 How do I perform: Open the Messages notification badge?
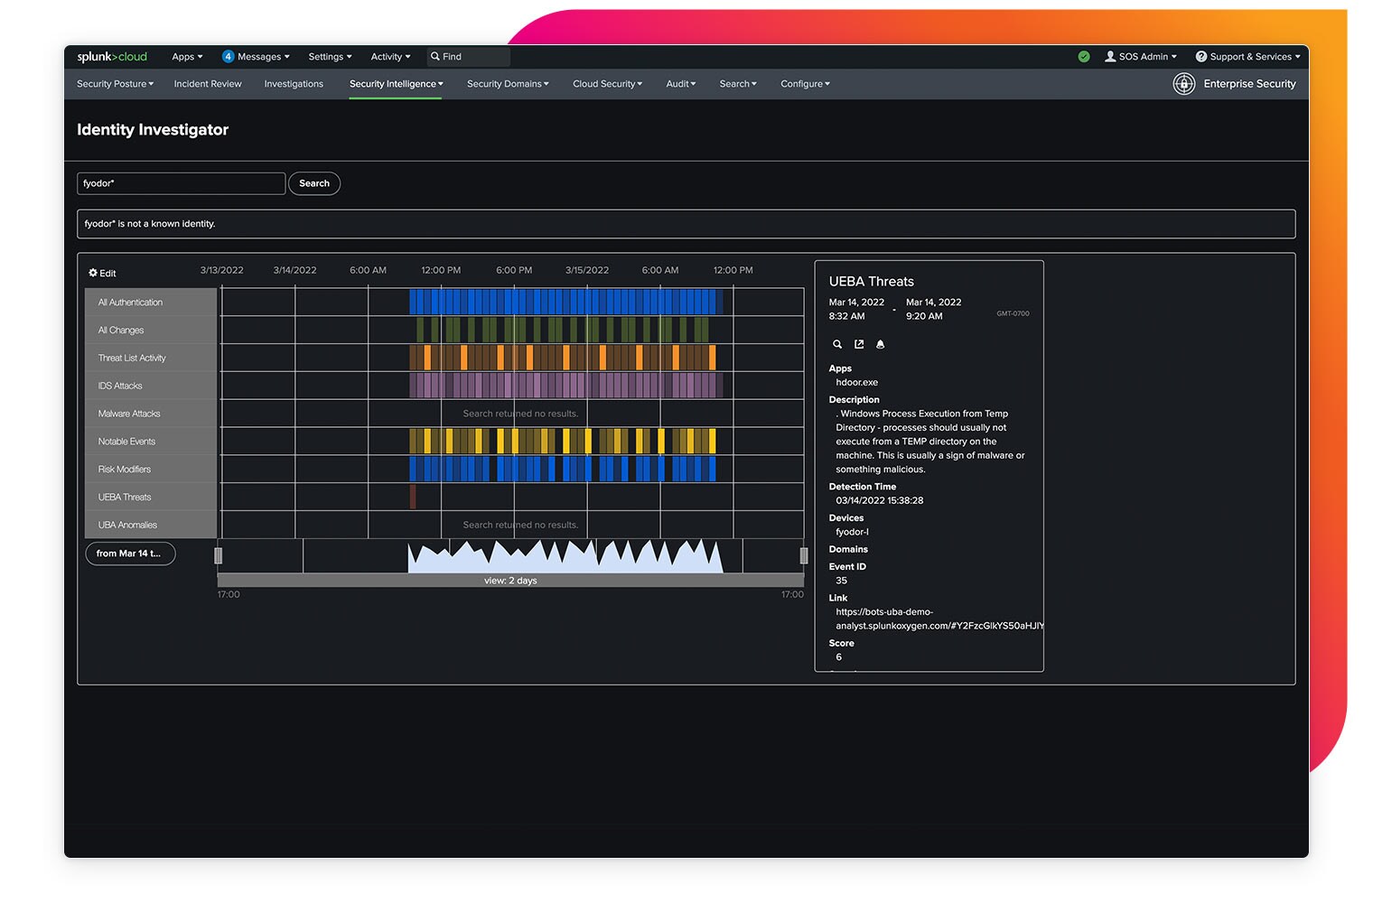pyautogui.click(x=229, y=57)
